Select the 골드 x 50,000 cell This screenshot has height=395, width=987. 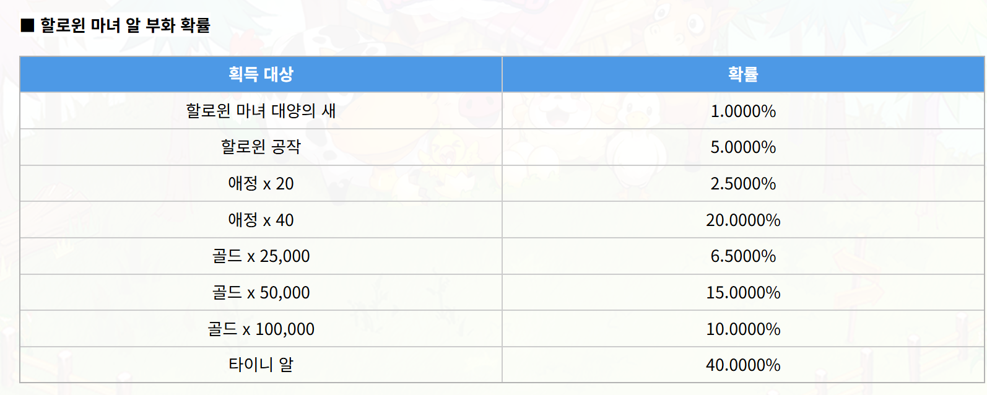pyautogui.click(x=261, y=292)
